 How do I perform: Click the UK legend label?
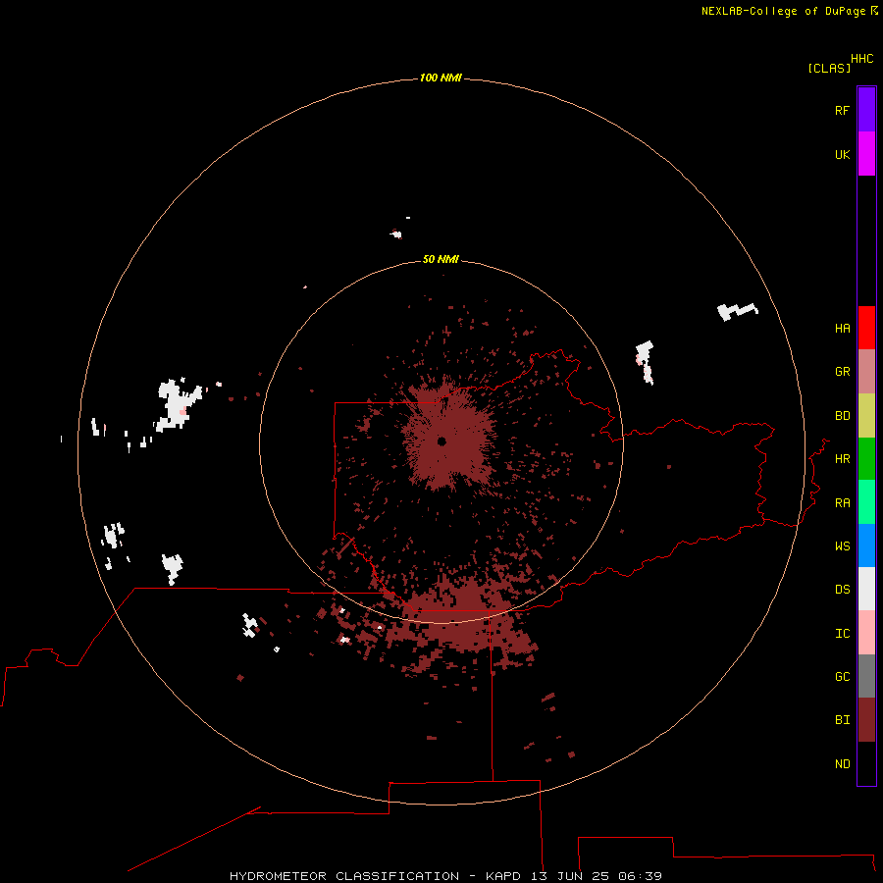point(842,154)
